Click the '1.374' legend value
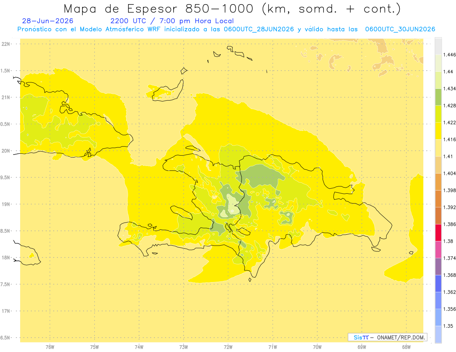Screen dimensions: 456x352 (x=450, y=259)
